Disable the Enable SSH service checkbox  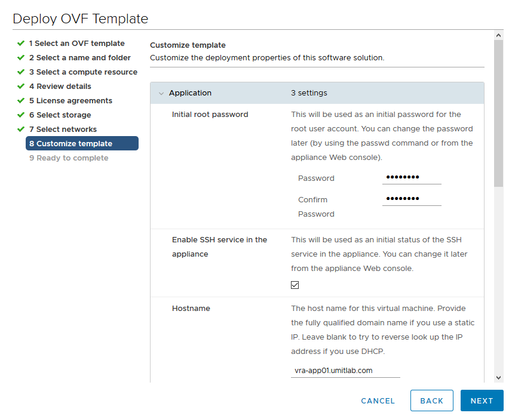pyautogui.click(x=295, y=285)
